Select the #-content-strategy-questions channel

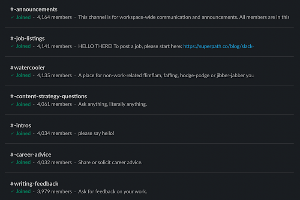(x=48, y=97)
